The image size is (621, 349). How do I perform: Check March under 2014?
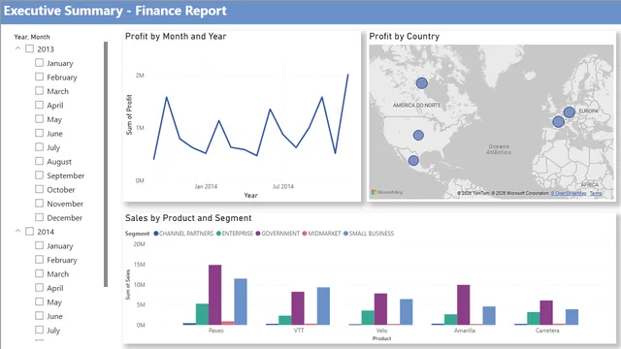tap(39, 273)
